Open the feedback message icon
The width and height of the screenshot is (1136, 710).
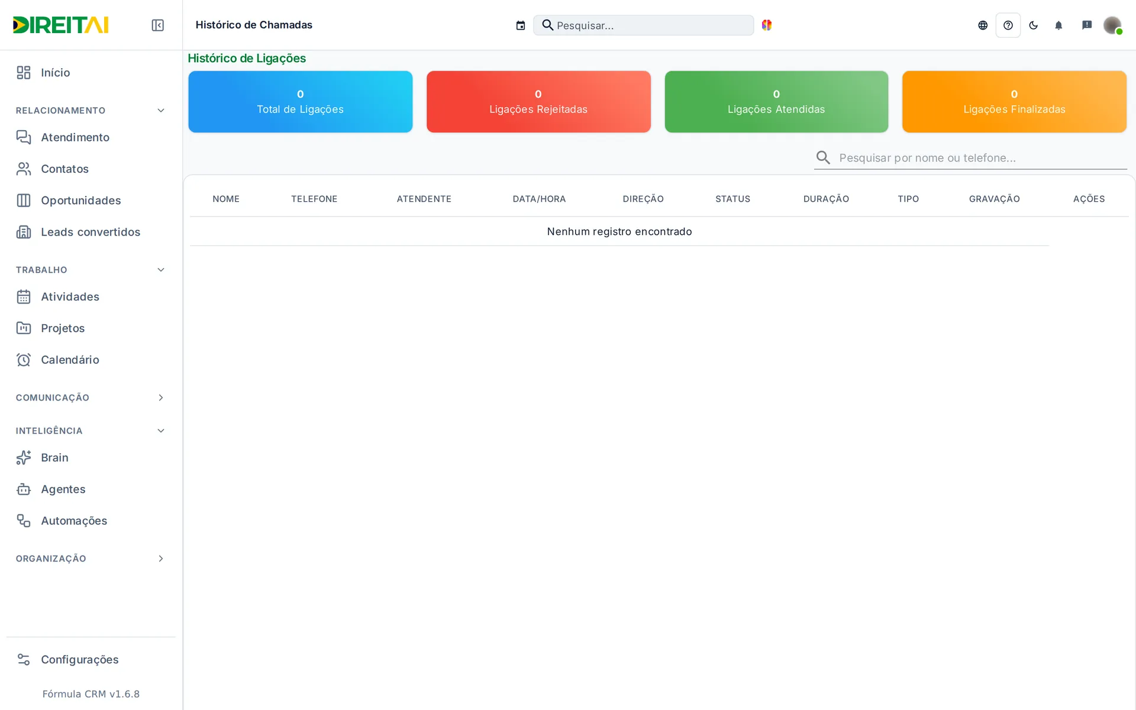[x=1087, y=25]
